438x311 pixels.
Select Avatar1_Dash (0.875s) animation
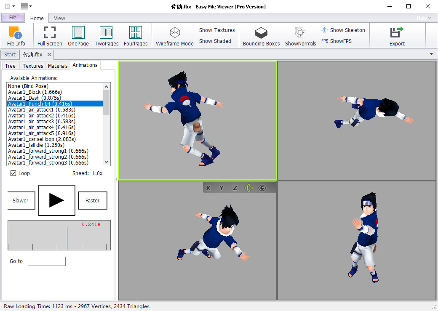point(55,98)
